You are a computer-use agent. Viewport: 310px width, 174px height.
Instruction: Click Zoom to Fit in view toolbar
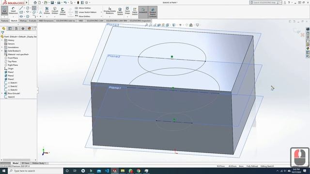pyautogui.click(x=146, y=25)
